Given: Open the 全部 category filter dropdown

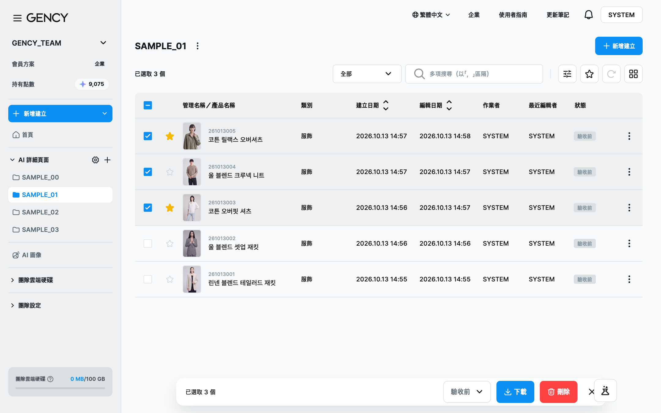Looking at the screenshot, I should click(x=367, y=74).
